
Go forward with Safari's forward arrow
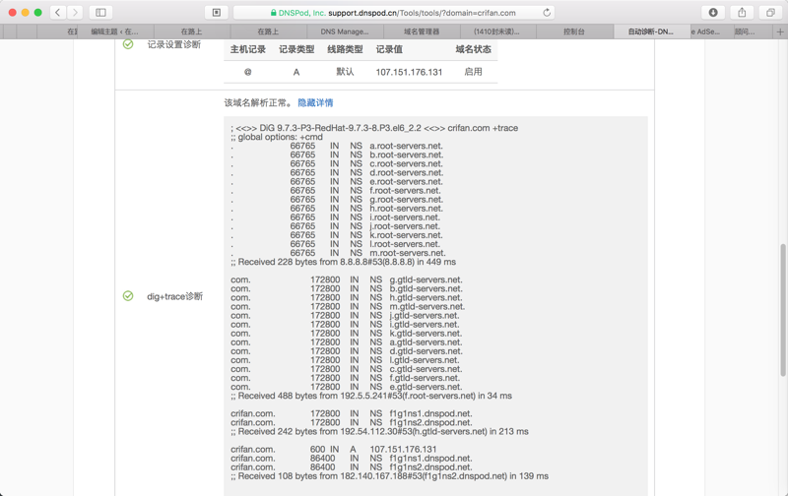pos(75,13)
